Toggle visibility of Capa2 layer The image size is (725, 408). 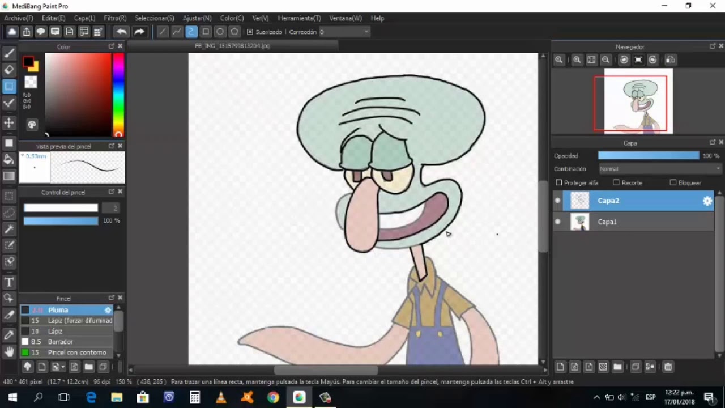point(558,201)
